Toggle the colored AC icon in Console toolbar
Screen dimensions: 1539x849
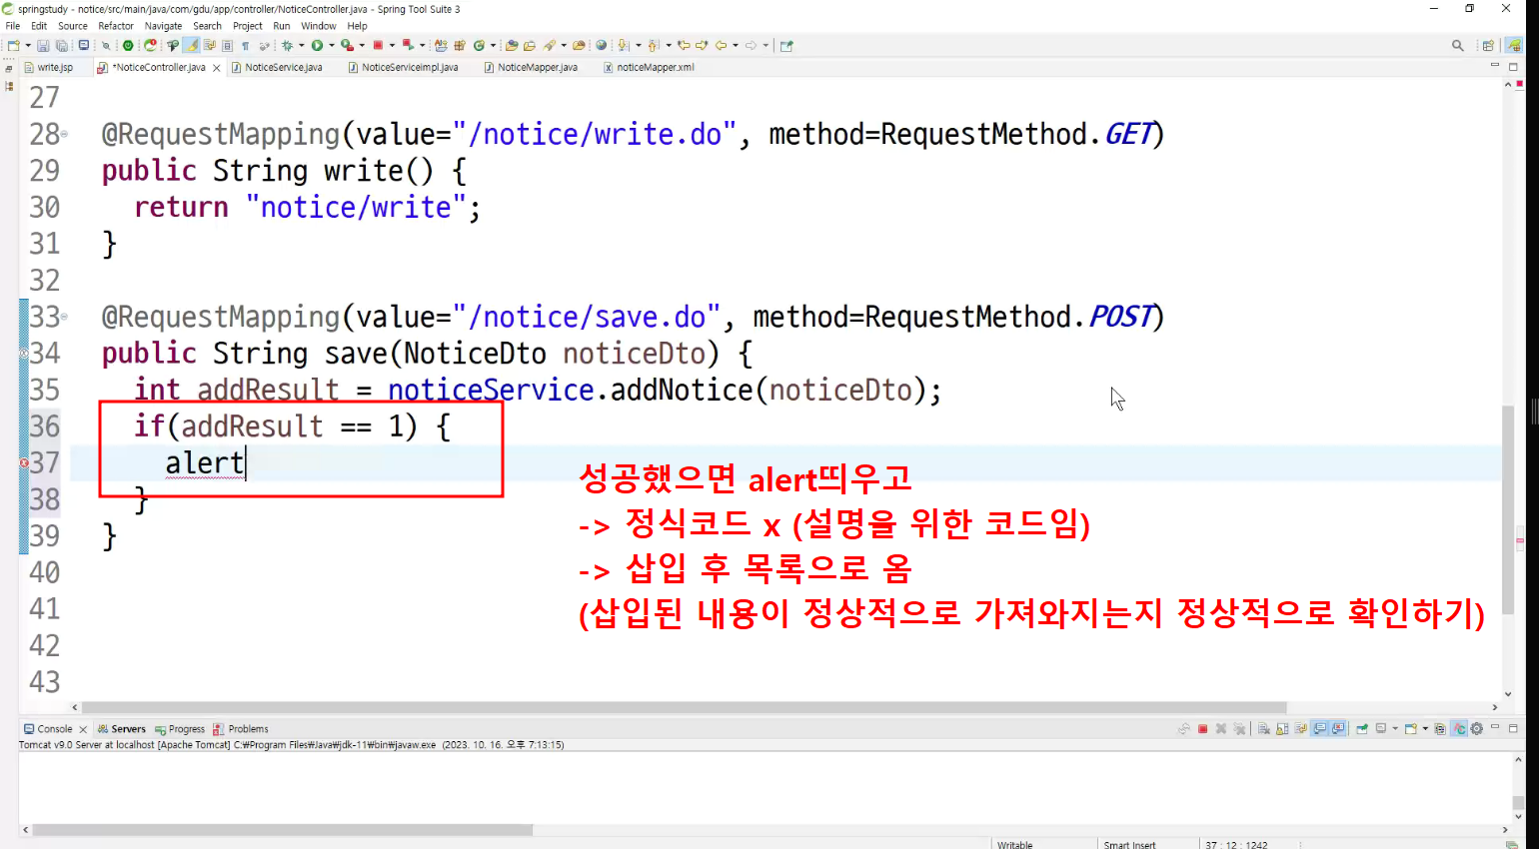[1459, 729]
